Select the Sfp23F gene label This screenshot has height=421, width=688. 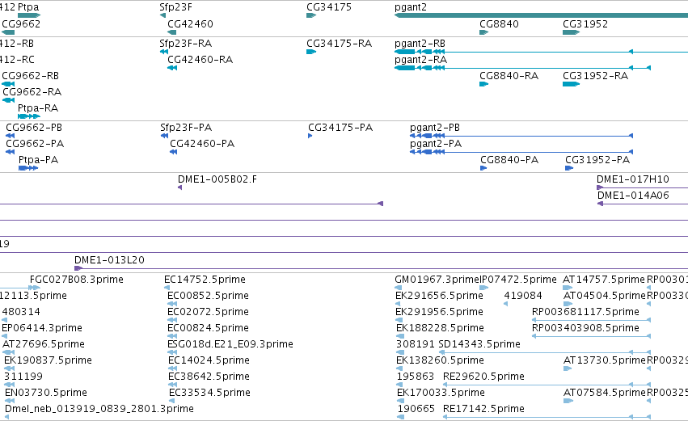pyautogui.click(x=175, y=7)
